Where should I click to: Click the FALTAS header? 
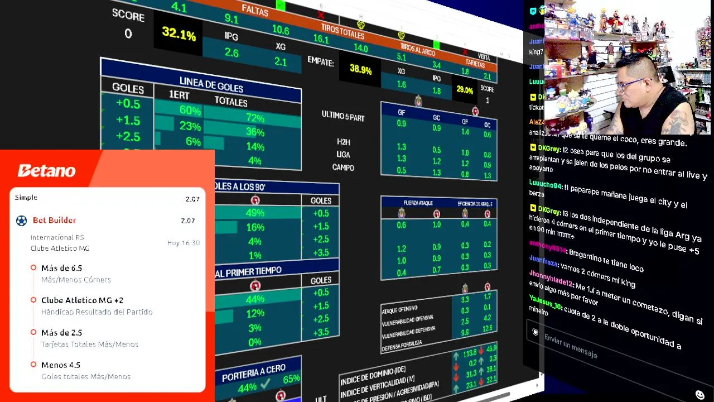(255, 9)
